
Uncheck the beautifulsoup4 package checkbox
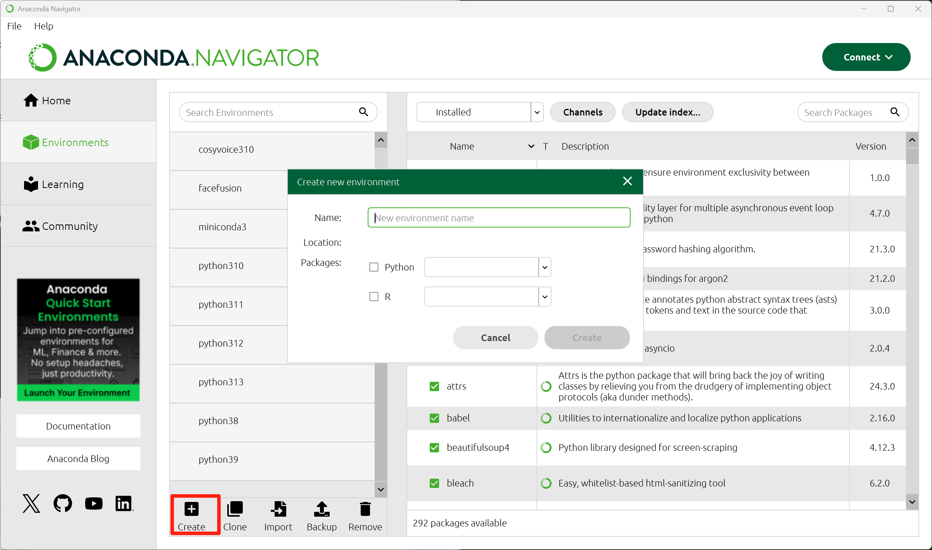coord(434,448)
